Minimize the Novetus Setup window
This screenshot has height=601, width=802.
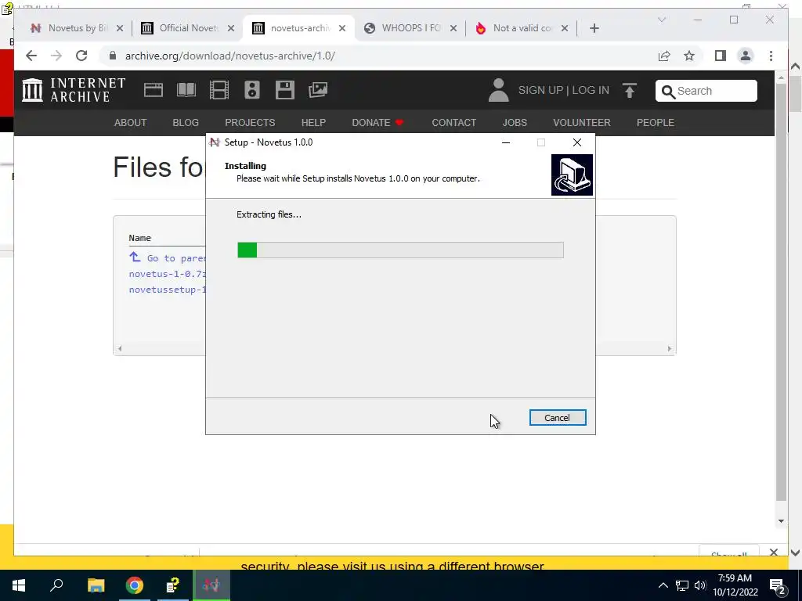click(x=506, y=142)
